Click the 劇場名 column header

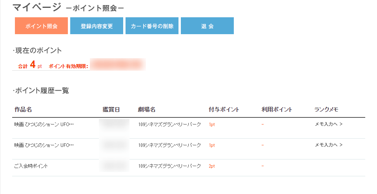tap(147, 110)
